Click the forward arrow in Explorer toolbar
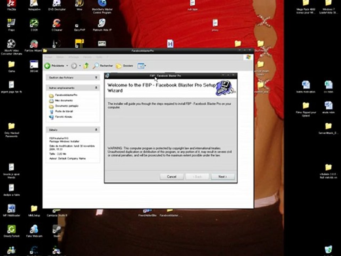341x256 pixels. point(74,65)
